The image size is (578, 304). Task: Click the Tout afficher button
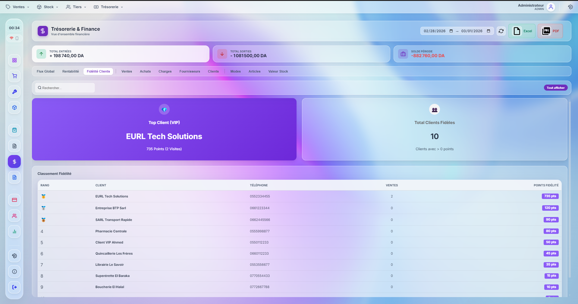pyautogui.click(x=555, y=88)
